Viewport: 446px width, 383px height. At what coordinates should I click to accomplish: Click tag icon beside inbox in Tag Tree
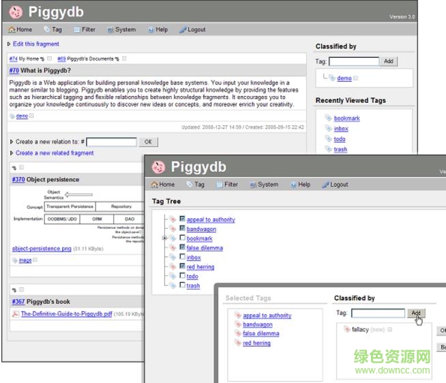click(x=173, y=257)
